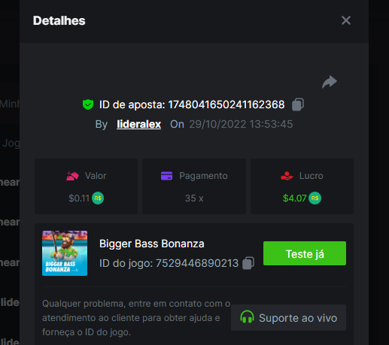Click the bet ID number text

pyautogui.click(x=226, y=104)
